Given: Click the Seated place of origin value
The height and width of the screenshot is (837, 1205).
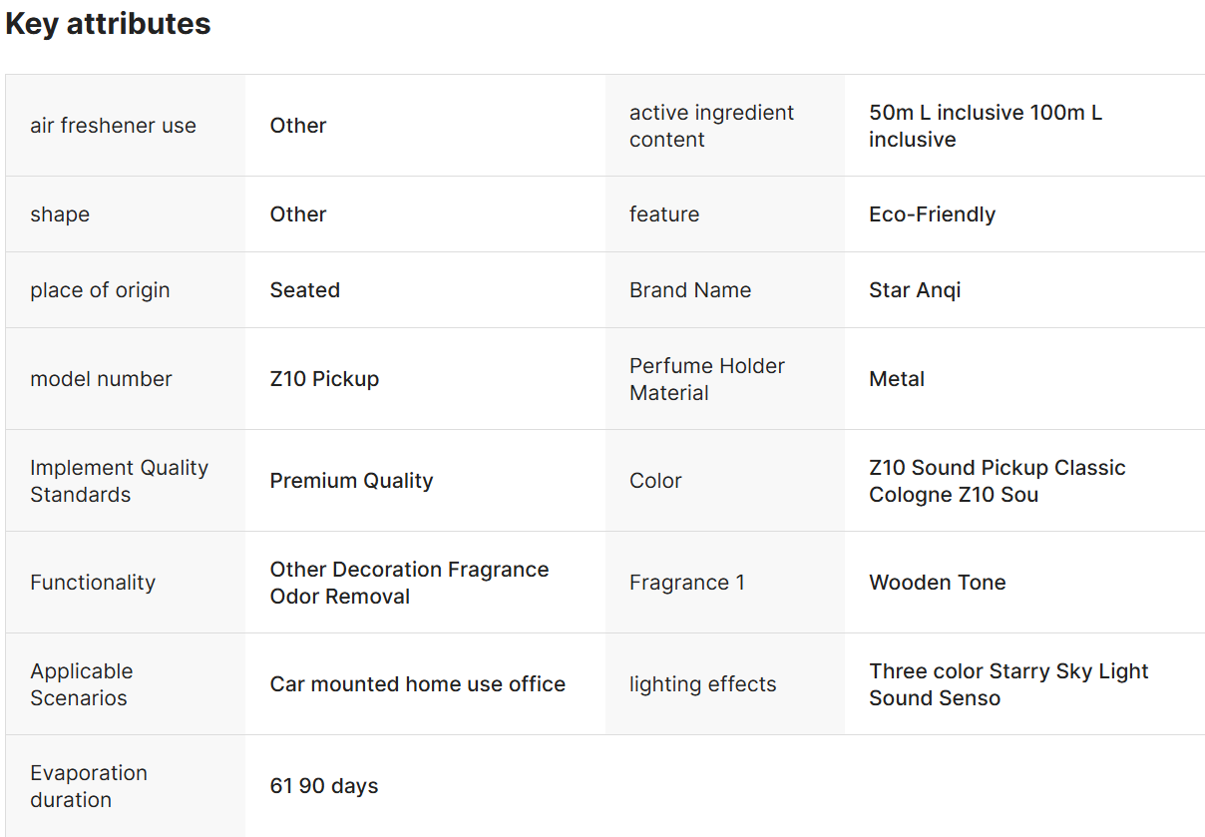Looking at the screenshot, I should coord(304,290).
